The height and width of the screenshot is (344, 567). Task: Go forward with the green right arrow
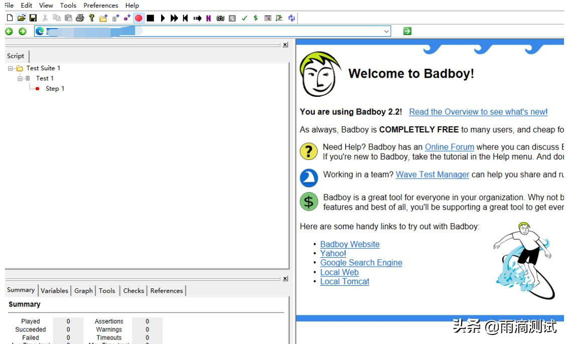(x=23, y=32)
